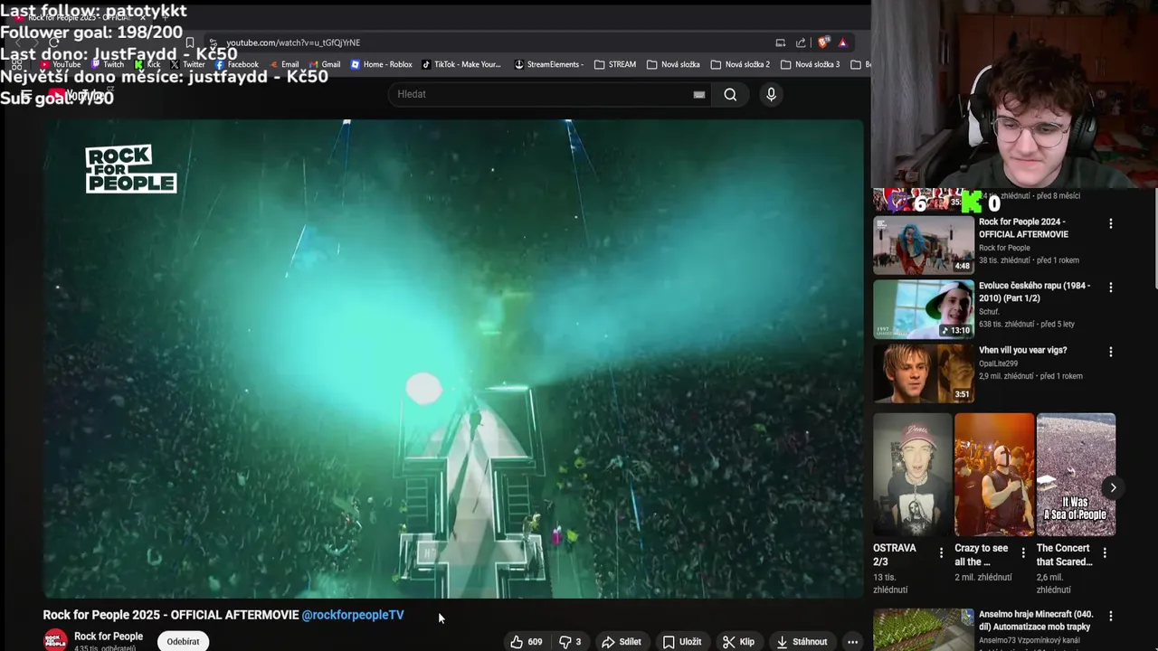
Task: Open options for Evoluce českého rapu video
Action: pyautogui.click(x=1111, y=288)
